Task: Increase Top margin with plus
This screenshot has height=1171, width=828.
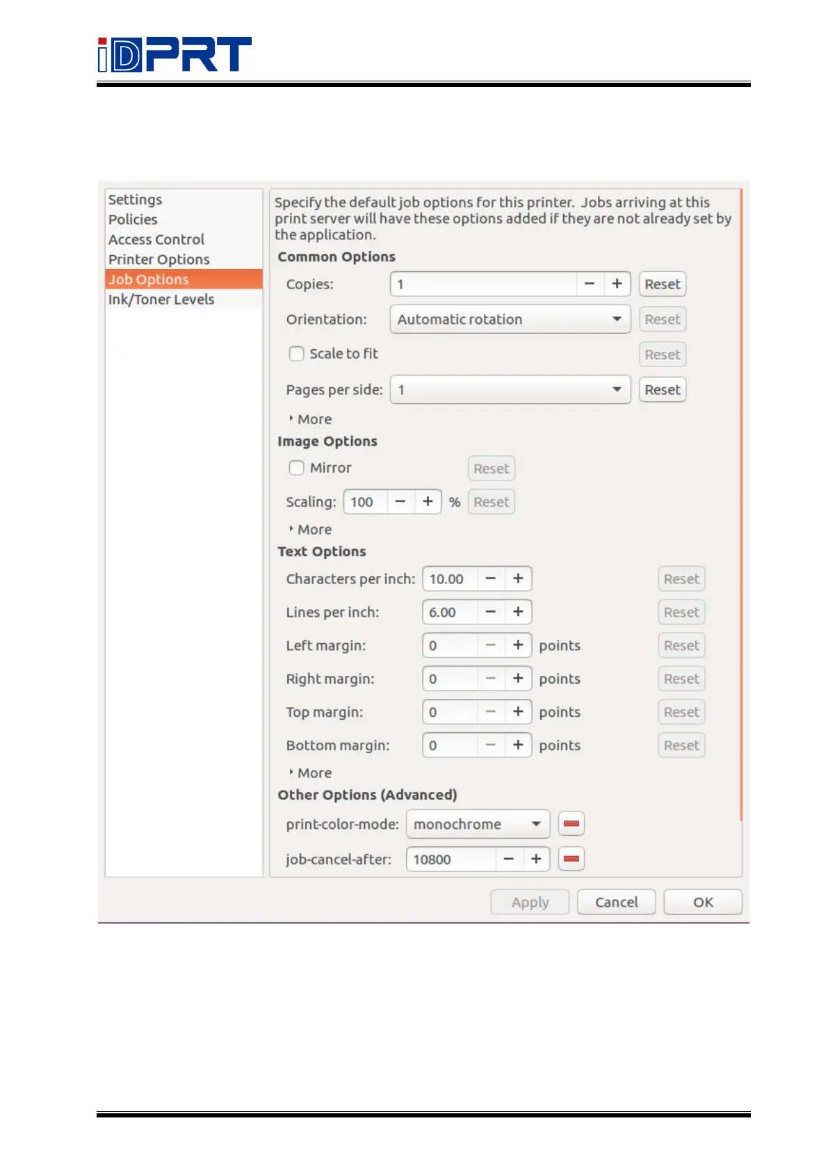Action: click(x=518, y=712)
